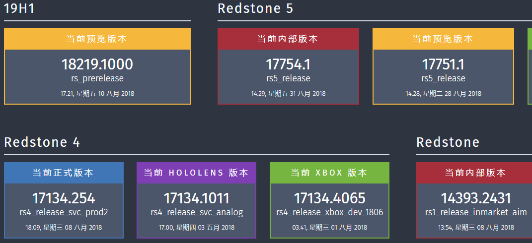This screenshot has height=243, width=532.
Task: Open build 17134.1011 number
Action: [196, 198]
